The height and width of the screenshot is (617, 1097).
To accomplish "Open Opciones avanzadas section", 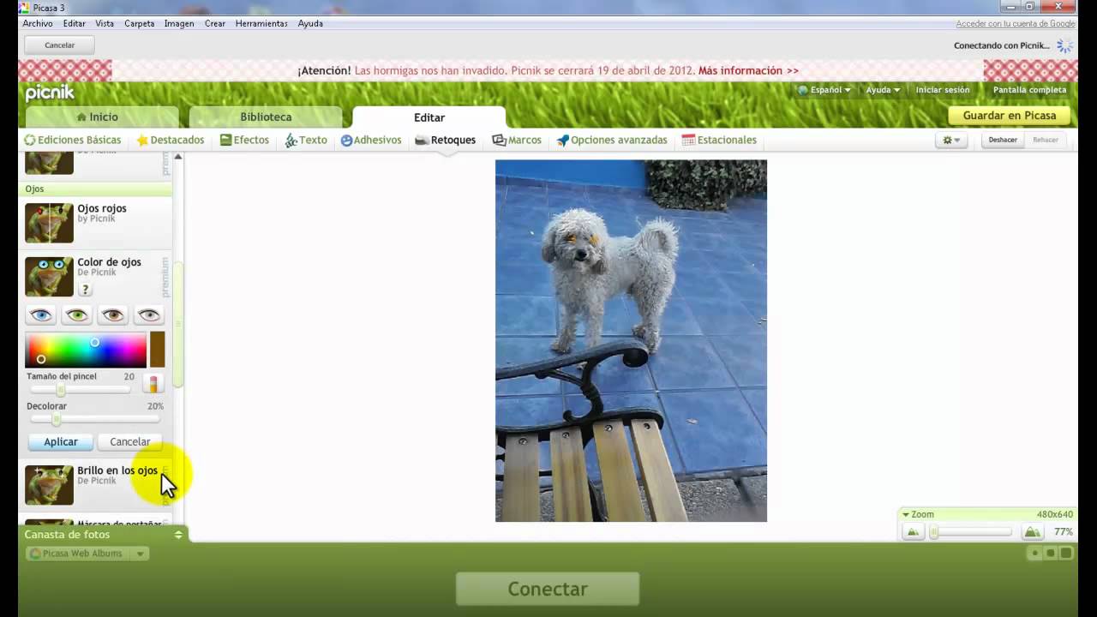I will point(612,140).
